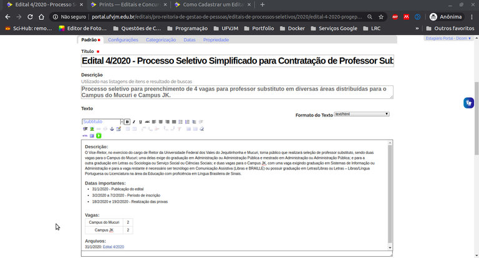The image size is (479, 258).
Task: Click the blue accessibility Libras widget
Action: [468, 103]
